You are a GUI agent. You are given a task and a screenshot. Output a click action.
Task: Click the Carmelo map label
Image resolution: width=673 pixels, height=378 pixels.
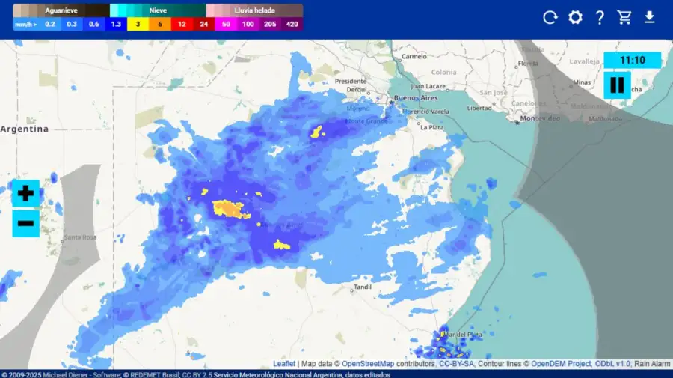coord(414,56)
